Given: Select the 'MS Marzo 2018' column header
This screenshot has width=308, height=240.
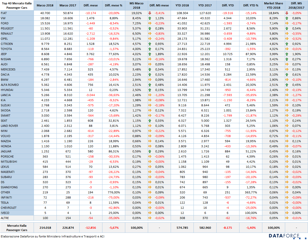Looking at the screenshot, I should pyautogui.click(x=136, y=5).
